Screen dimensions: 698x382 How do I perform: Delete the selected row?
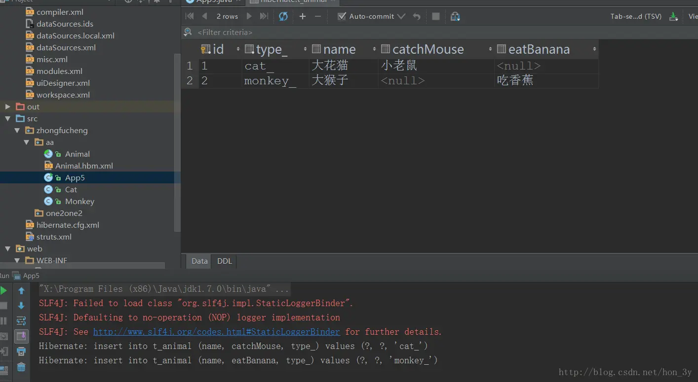(x=318, y=16)
